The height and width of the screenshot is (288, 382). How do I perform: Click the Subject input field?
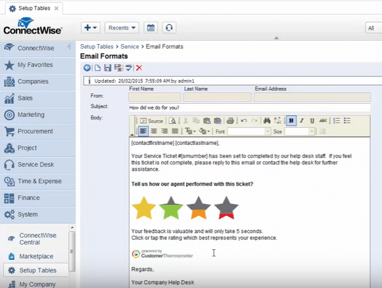(249, 108)
